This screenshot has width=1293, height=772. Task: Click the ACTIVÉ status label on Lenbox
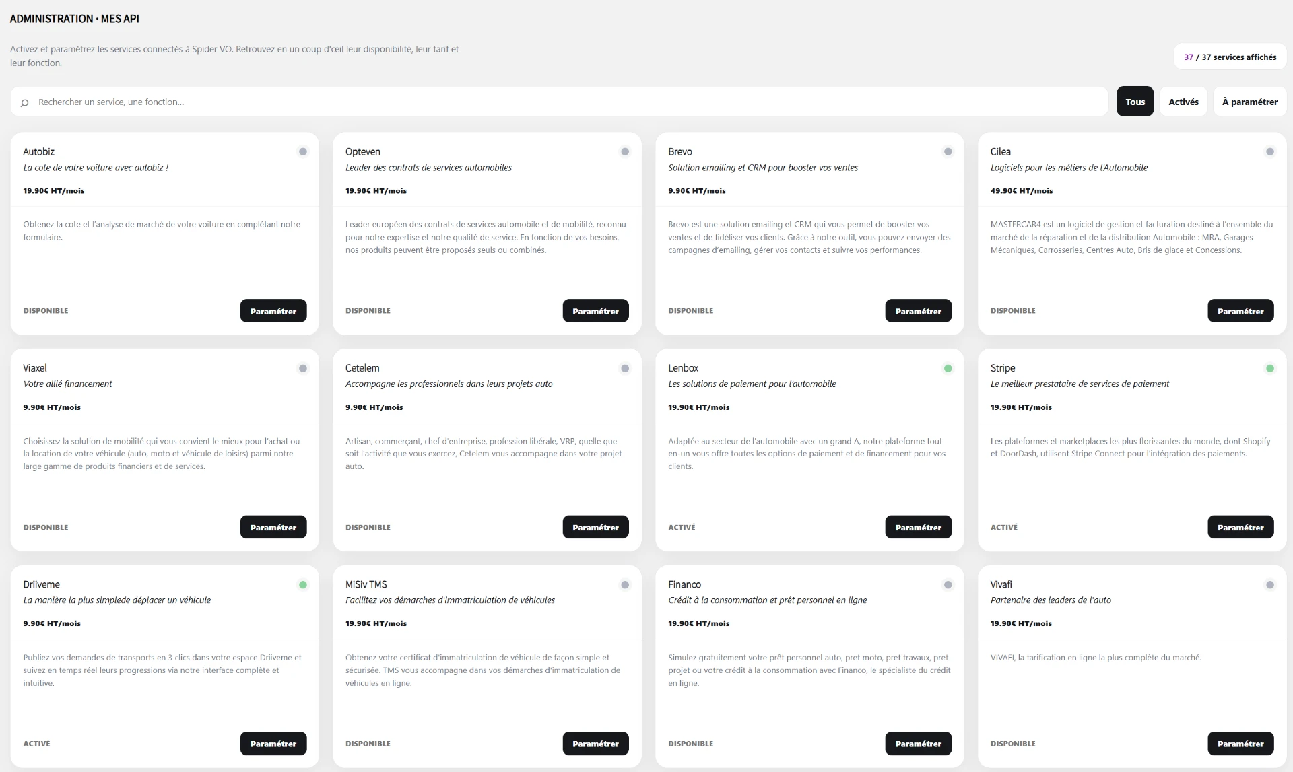682,528
